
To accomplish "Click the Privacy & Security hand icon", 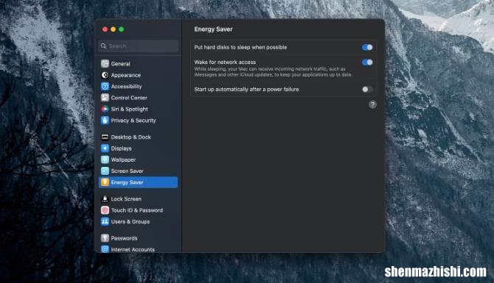I will tap(105, 121).
